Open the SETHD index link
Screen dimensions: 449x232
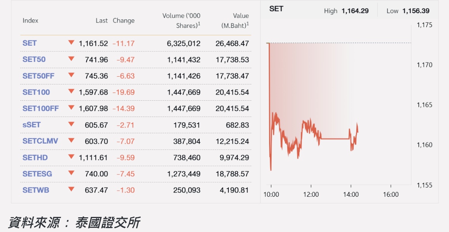(35, 158)
